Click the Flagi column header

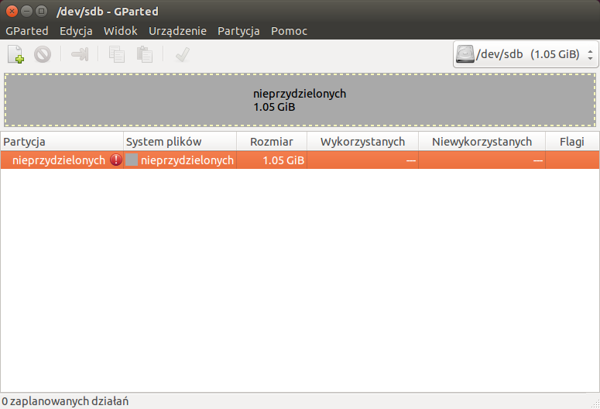(x=572, y=141)
